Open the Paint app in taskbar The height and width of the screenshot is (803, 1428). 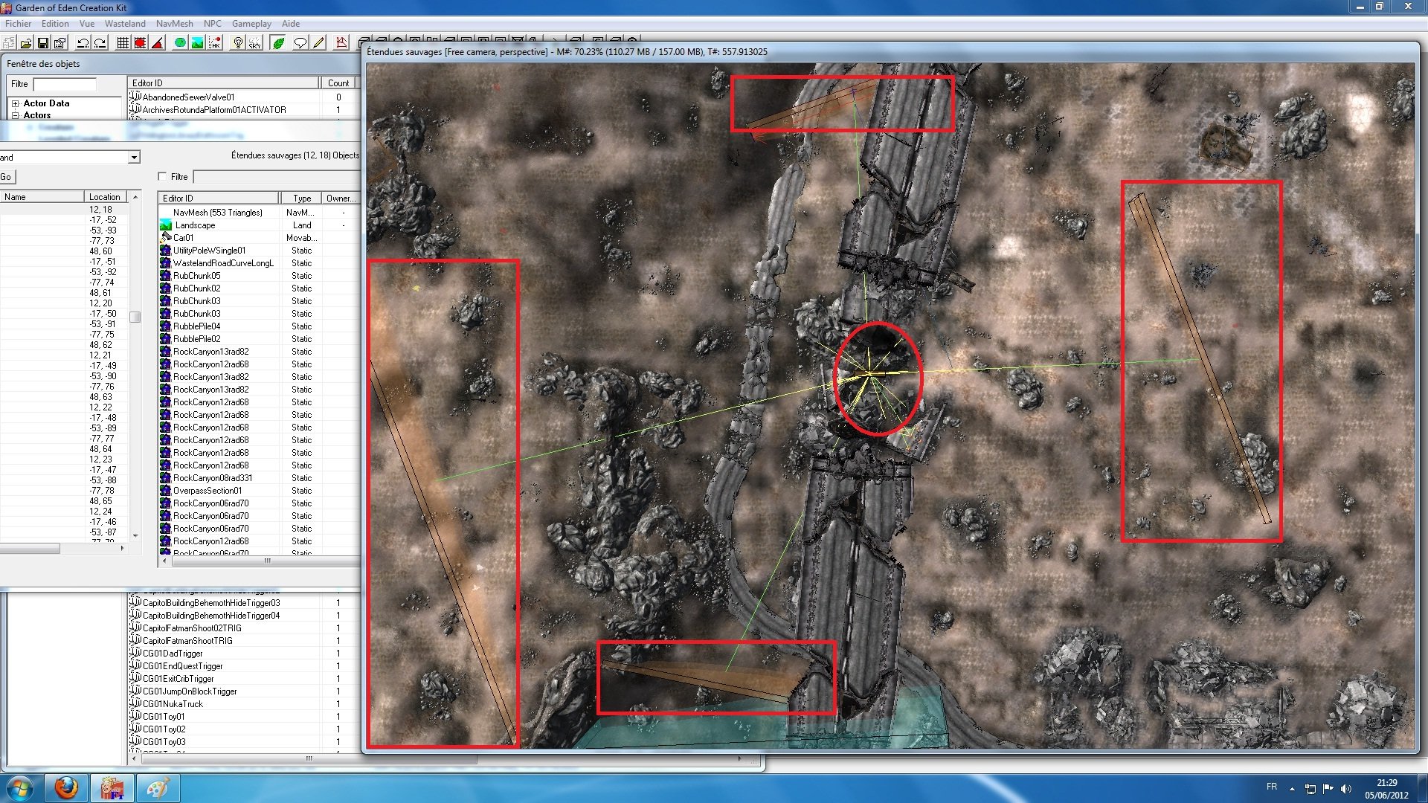coord(158,788)
